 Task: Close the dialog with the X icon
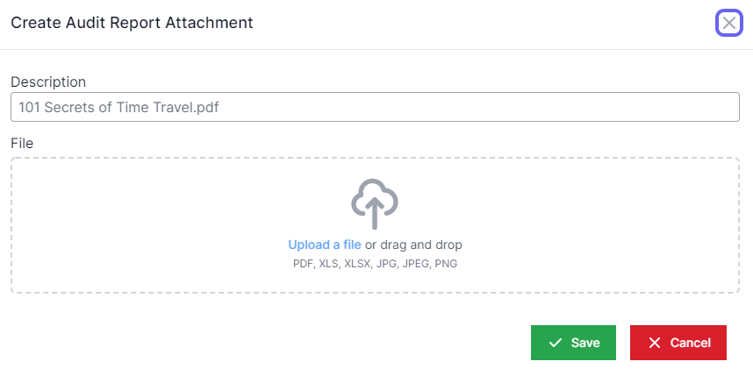pyautogui.click(x=729, y=24)
